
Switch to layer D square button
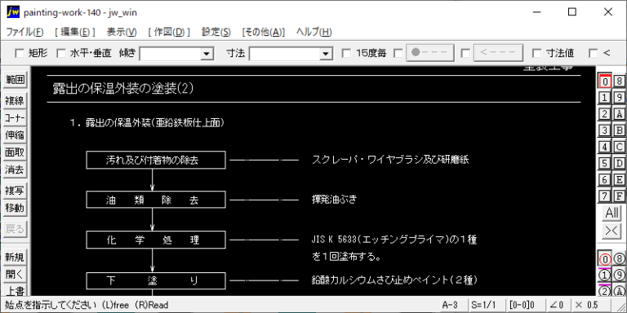[x=619, y=163]
